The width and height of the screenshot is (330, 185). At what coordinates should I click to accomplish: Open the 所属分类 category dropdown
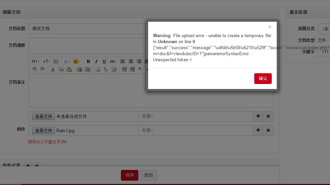pos(324,29)
